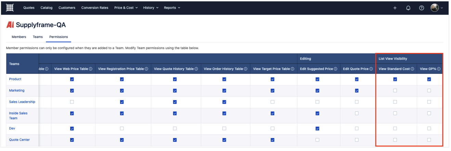Switch to the Members tab
The height and width of the screenshot is (151, 451).
(19, 37)
